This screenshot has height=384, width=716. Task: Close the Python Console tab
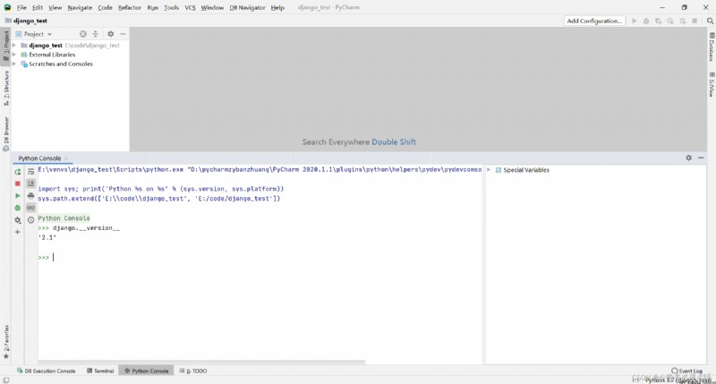click(x=65, y=158)
